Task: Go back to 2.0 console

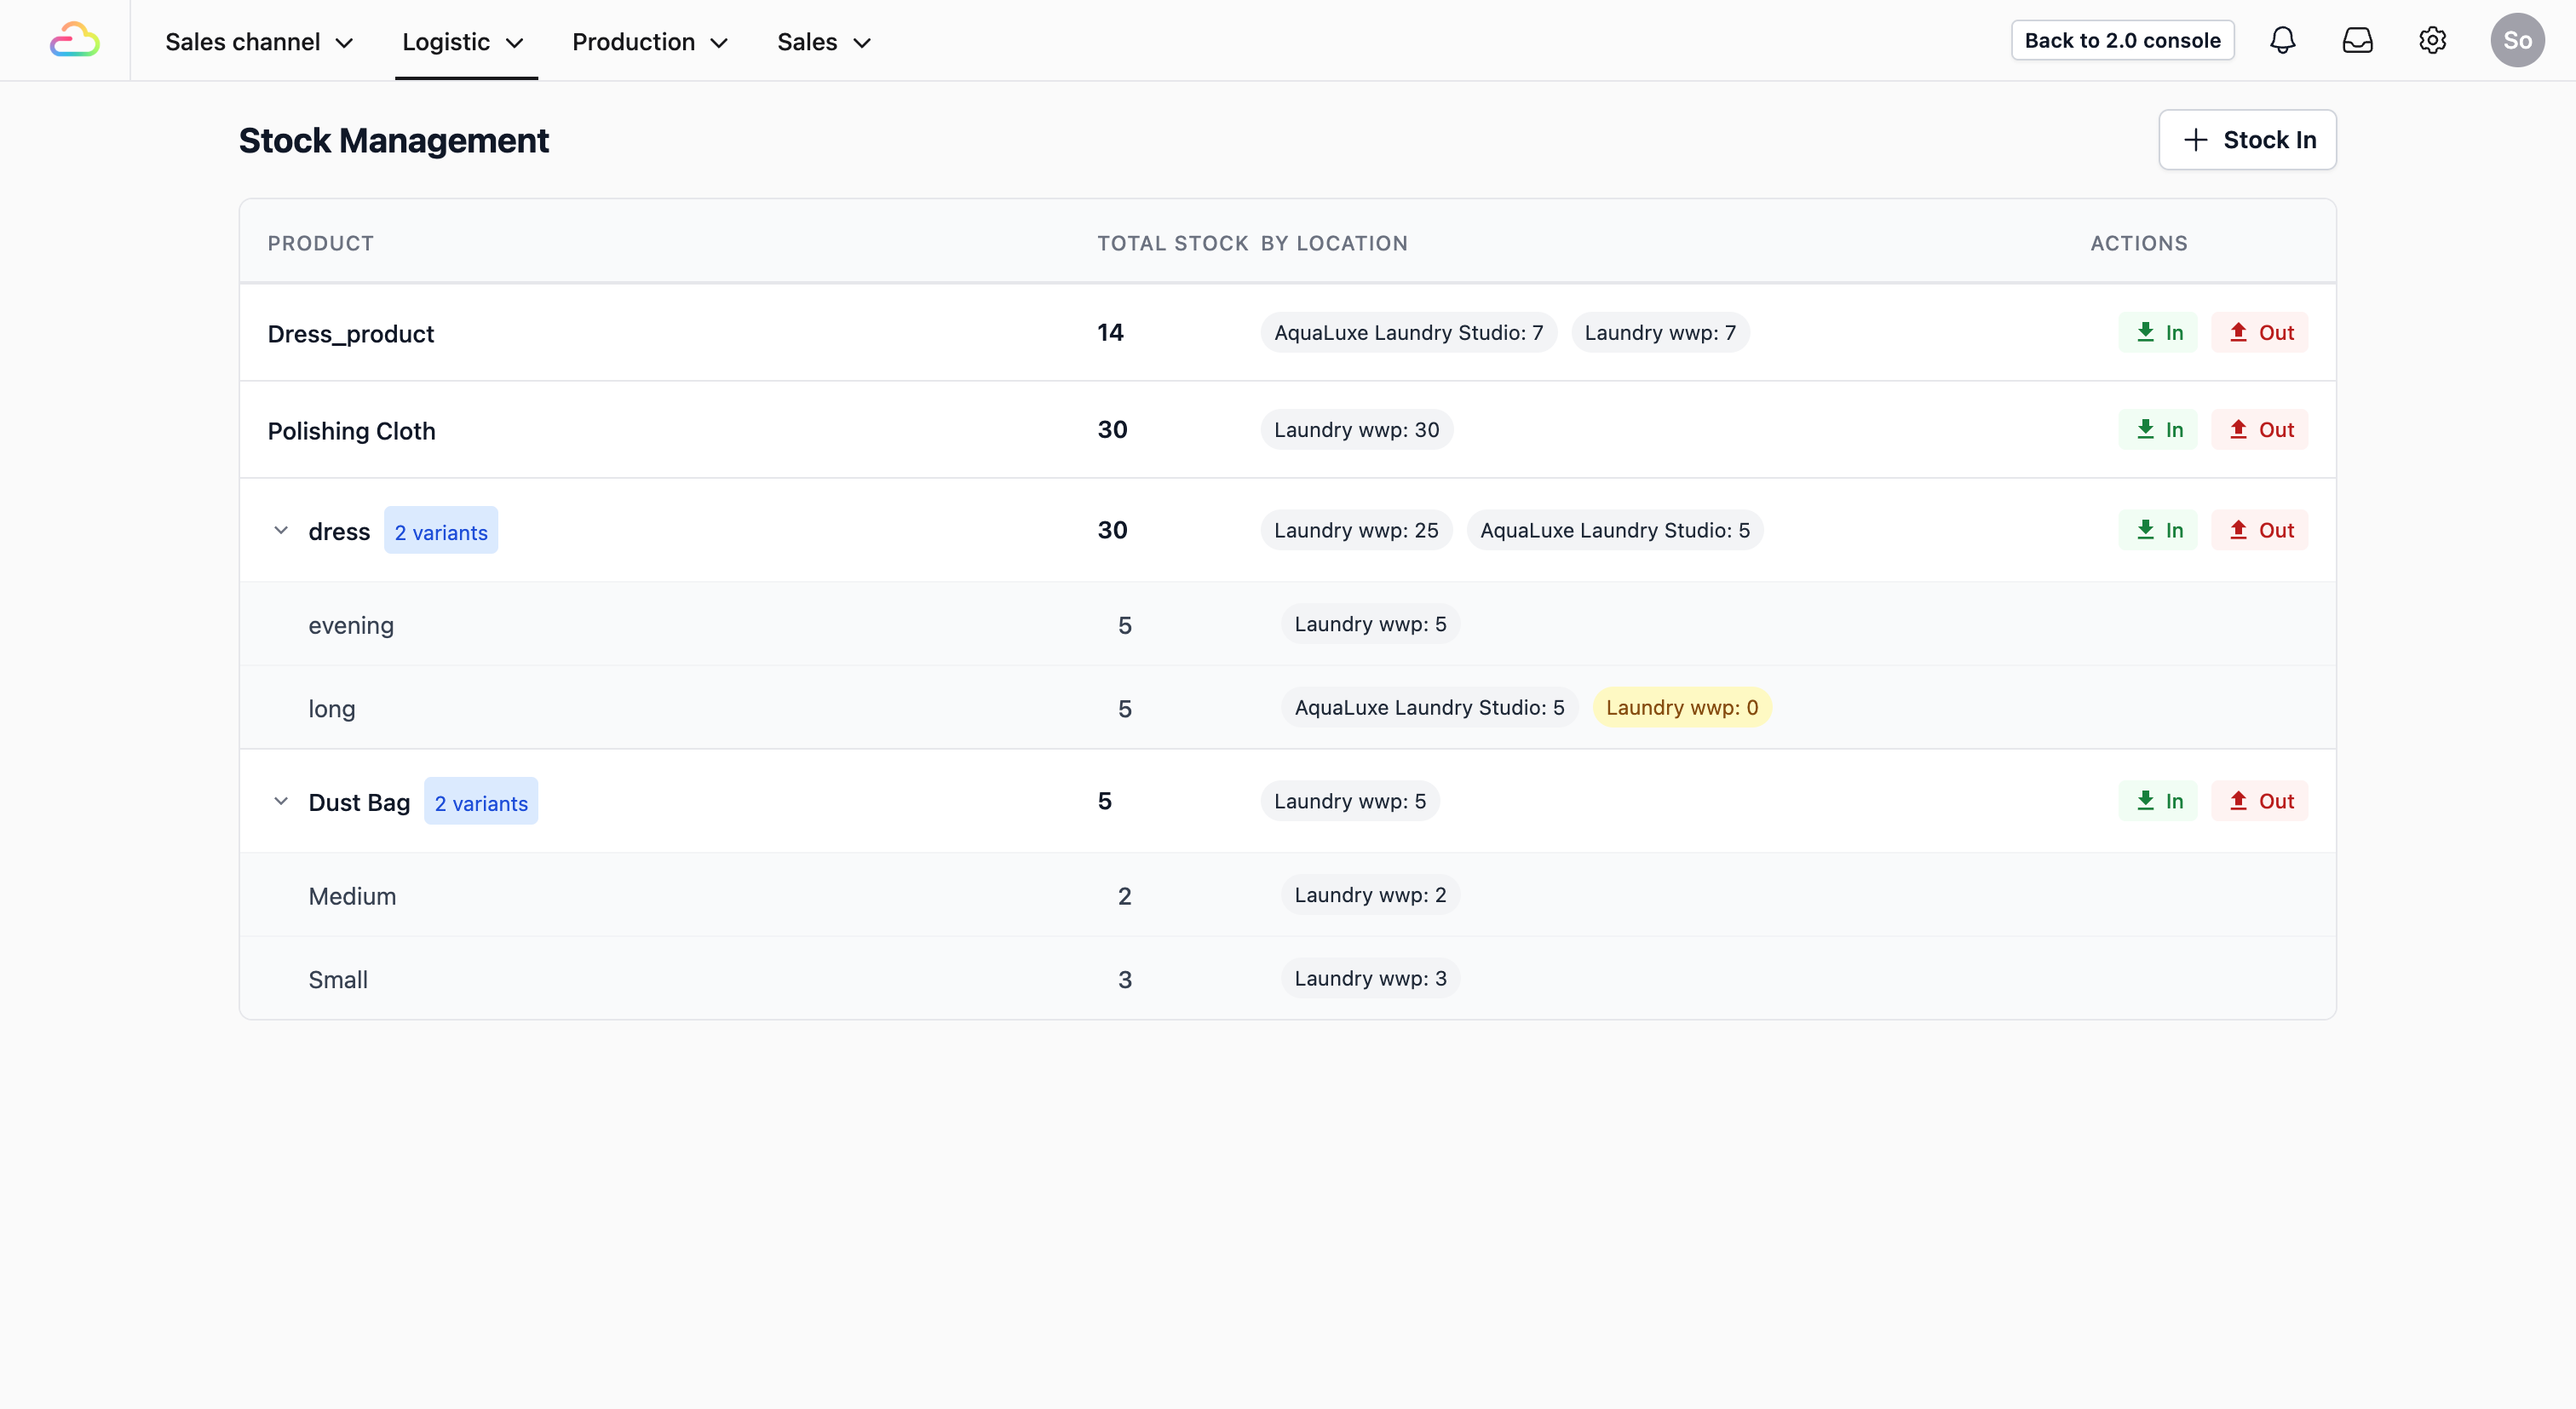Action: 2122,41
